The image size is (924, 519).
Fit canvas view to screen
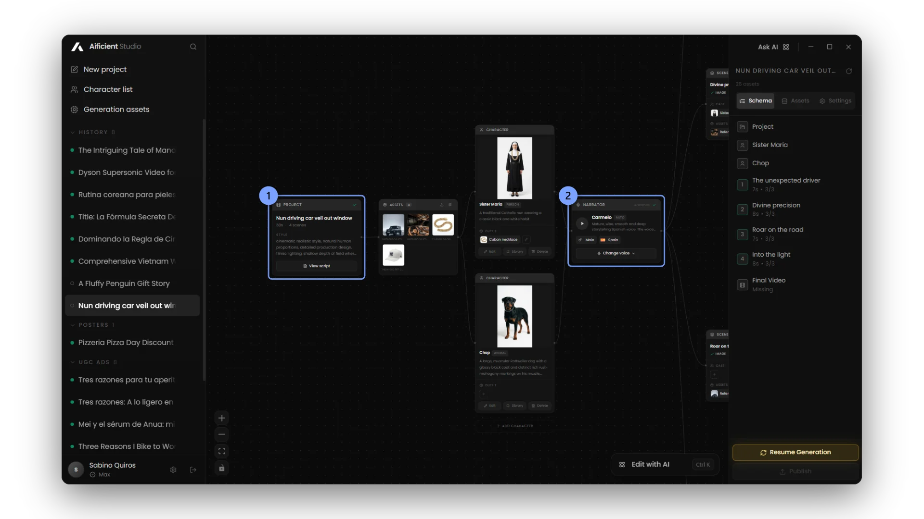tap(222, 451)
